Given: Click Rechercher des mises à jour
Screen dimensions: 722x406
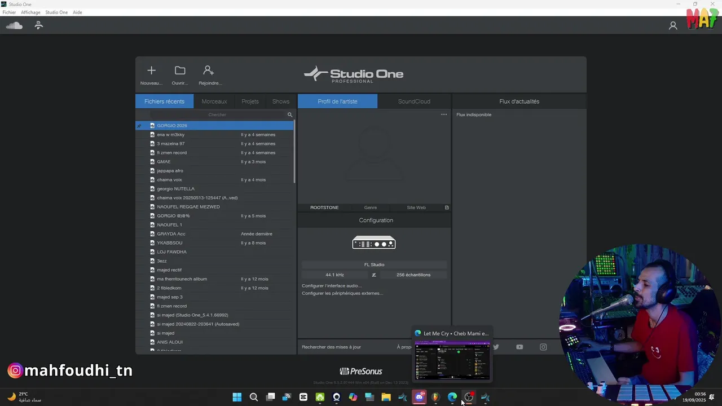Looking at the screenshot, I should [x=331, y=347].
